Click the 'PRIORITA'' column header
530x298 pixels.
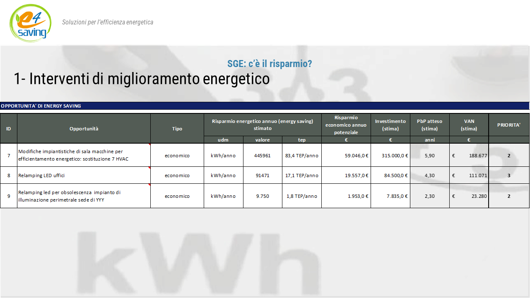pyautogui.click(x=509, y=125)
